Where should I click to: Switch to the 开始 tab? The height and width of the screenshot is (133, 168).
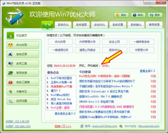47,25
